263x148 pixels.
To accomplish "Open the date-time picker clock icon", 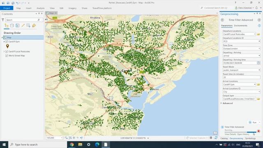I will tap(258, 63).
